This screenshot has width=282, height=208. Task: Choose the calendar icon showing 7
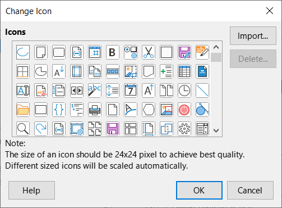coord(131,91)
